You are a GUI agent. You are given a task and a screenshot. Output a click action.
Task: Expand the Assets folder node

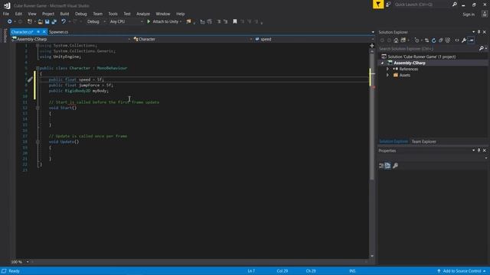coord(388,75)
